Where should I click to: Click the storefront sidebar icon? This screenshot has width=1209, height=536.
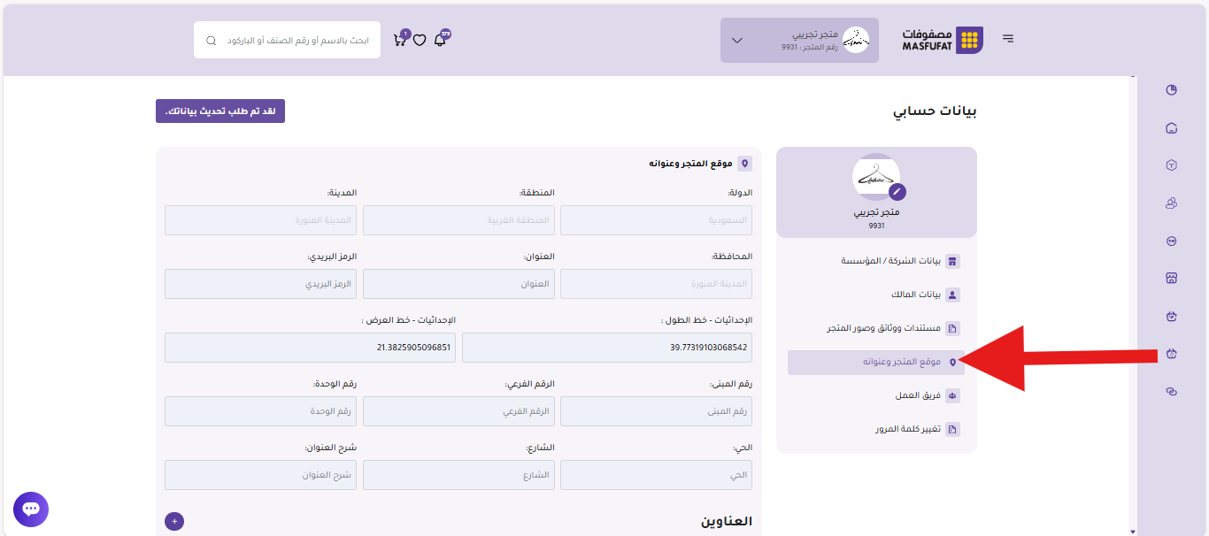(x=1172, y=278)
